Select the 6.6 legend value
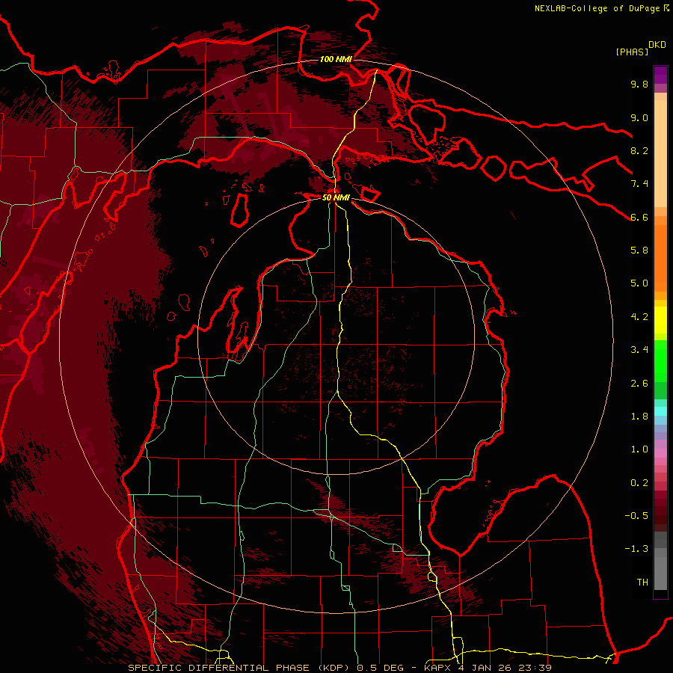 pos(639,217)
